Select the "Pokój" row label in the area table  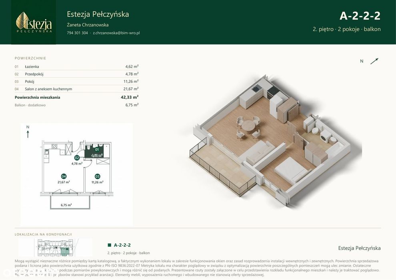point(30,82)
